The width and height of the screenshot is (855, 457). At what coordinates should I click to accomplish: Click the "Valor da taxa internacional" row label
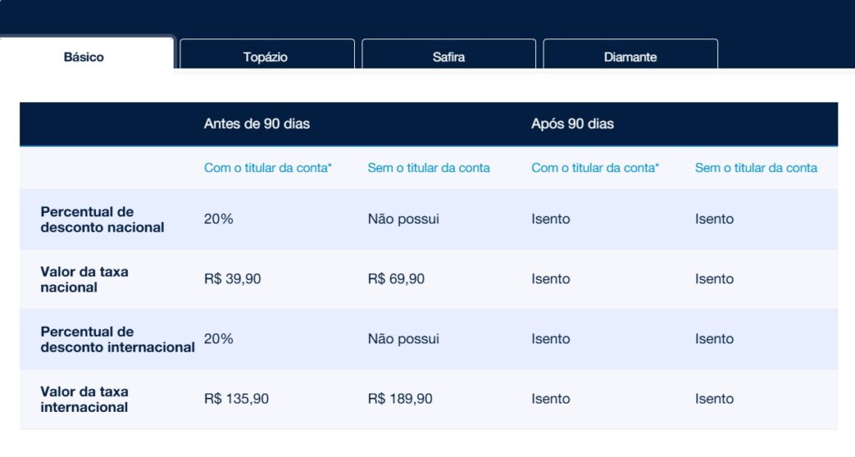(84, 399)
